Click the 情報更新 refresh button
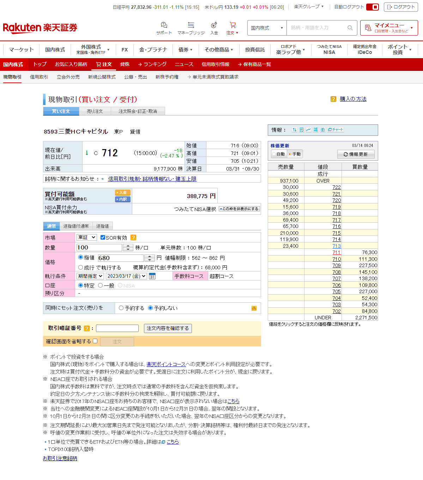 coord(356,154)
